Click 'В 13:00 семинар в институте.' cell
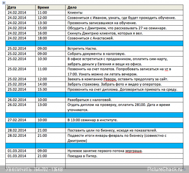Image resolution: width=189 pixels, height=173 pixels. point(124,120)
